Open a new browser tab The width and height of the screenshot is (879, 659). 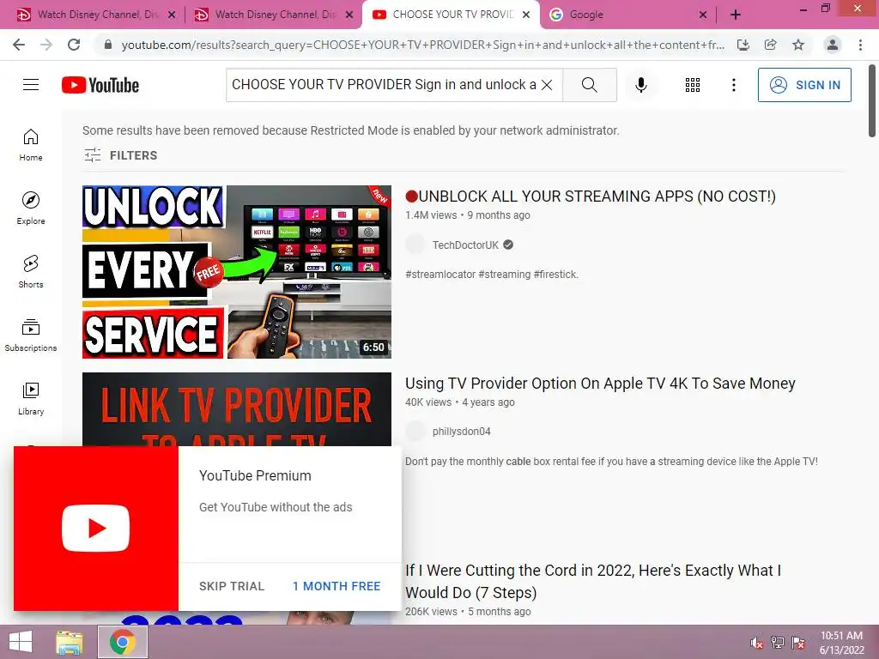click(x=736, y=15)
